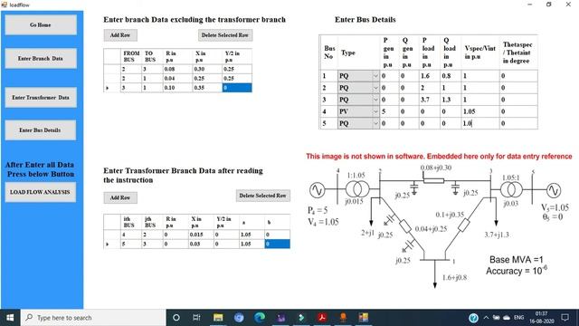Click the taskbar search box
Screen dimensions: 579x326
[x=93, y=318]
